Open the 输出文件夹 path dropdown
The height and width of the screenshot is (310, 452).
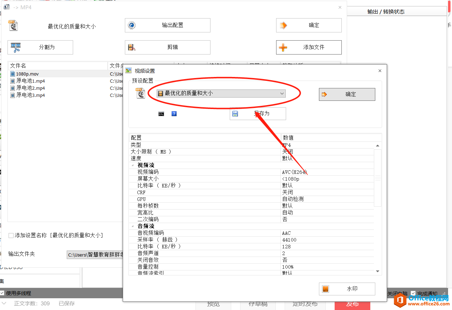pyautogui.click(x=96, y=255)
